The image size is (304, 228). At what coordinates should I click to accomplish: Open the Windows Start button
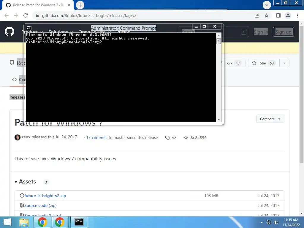[7, 222]
